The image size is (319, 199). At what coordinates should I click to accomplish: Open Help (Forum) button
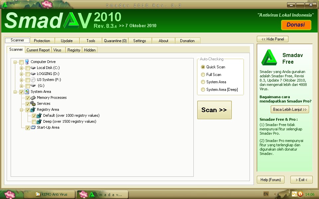click(x=270, y=180)
